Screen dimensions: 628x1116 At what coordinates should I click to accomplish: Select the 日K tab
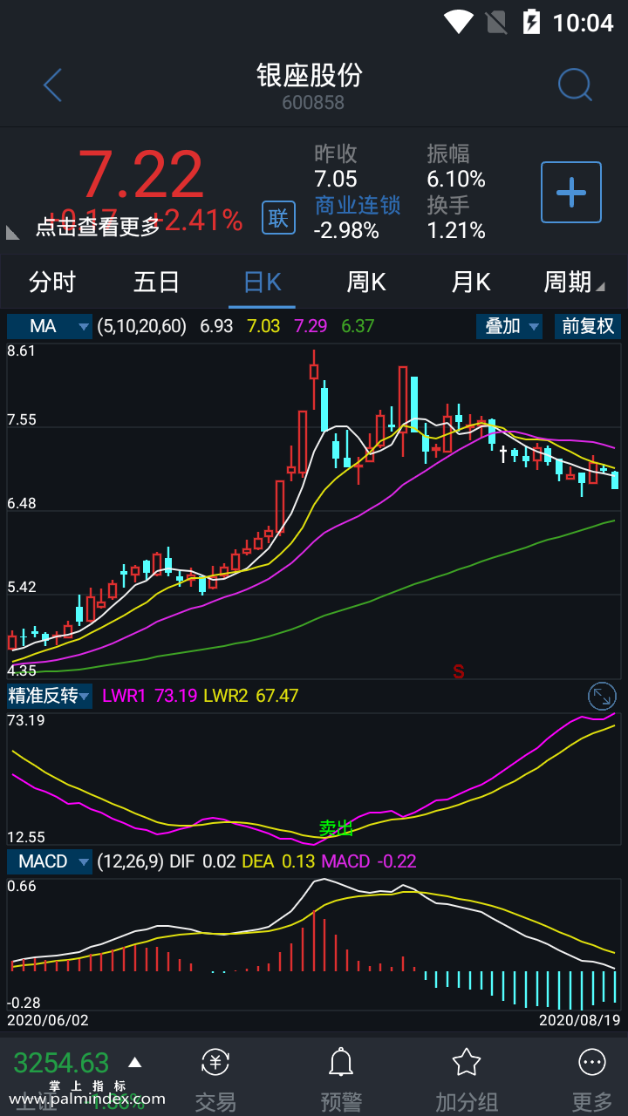click(x=262, y=282)
